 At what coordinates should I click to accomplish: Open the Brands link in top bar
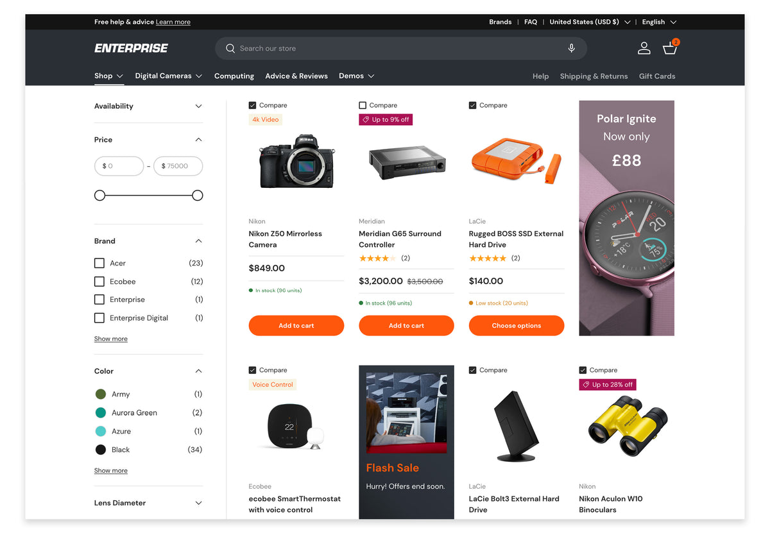[x=501, y=22]
